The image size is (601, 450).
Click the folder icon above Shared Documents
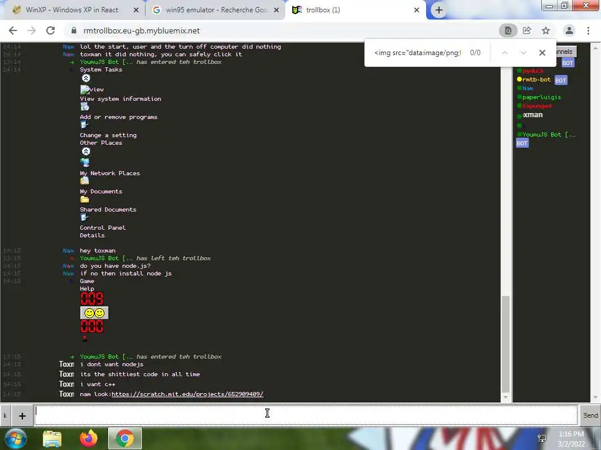[85, 199]
